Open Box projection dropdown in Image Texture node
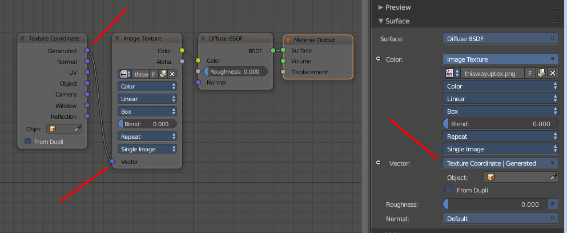Screen dimensions: 567x233 [147, 111]
